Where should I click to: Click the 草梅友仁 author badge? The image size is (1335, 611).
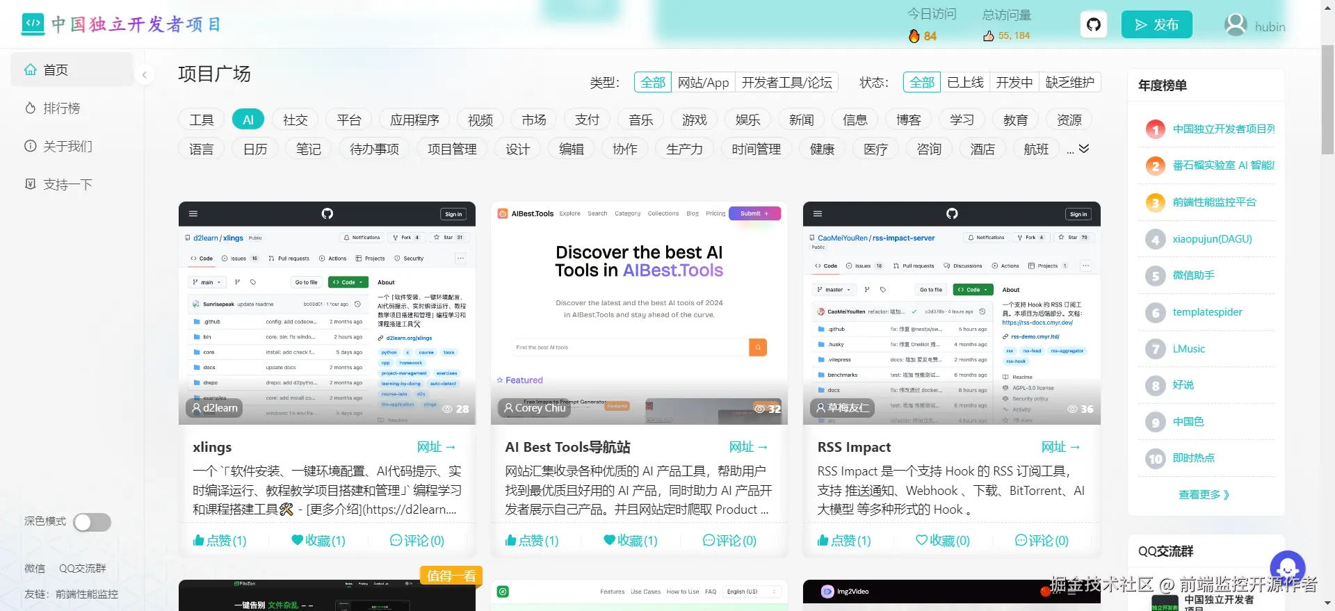point(842,408)
